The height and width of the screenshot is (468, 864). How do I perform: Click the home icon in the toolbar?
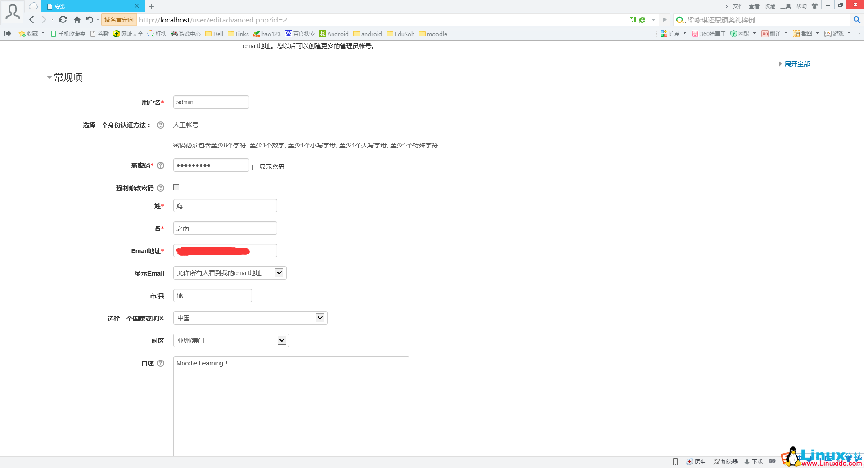[76, 20]
